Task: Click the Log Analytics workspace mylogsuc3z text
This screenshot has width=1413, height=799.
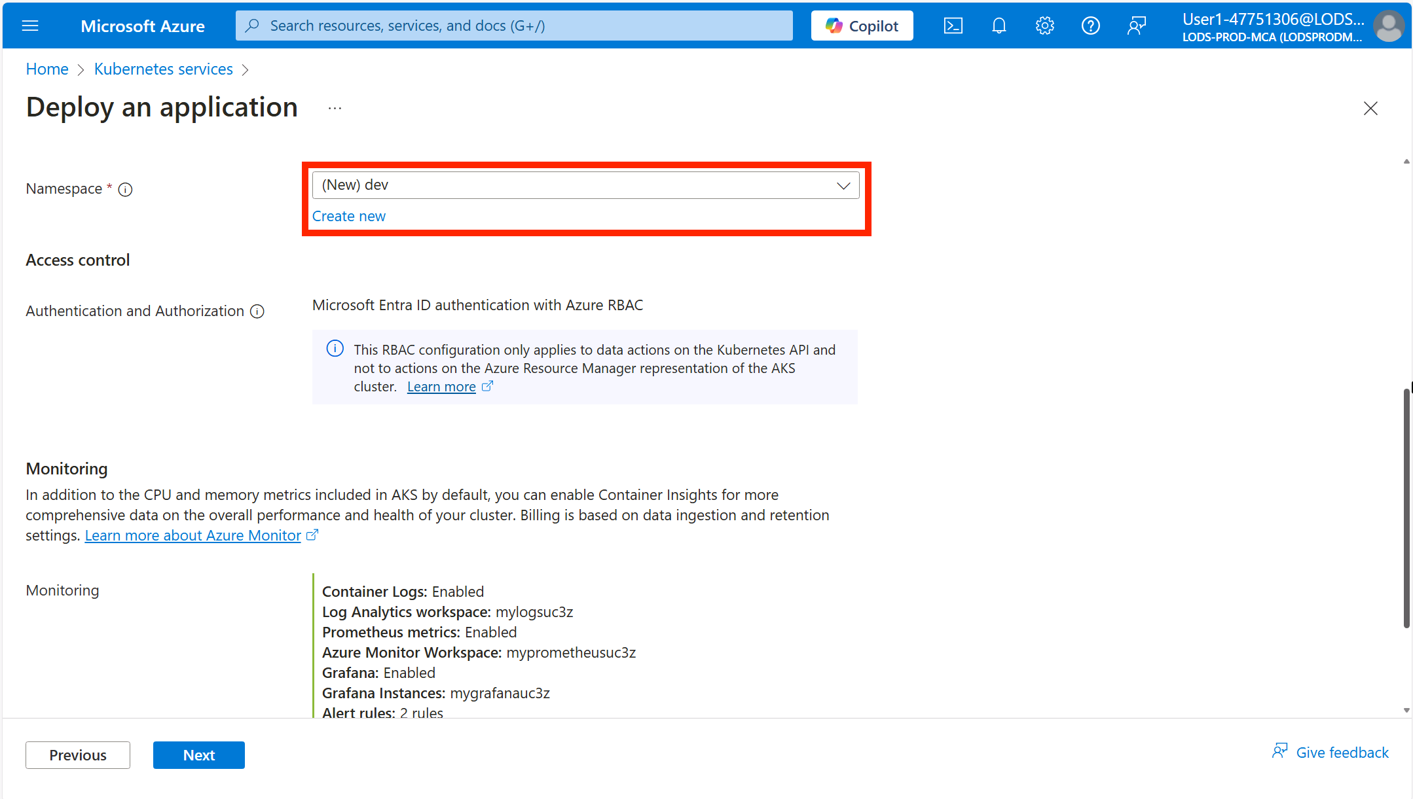Action: click(x=447, y=612)
